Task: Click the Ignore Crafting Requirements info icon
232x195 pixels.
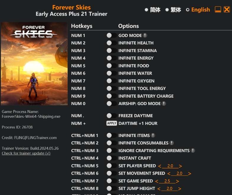Action: (x=193, y=151)
